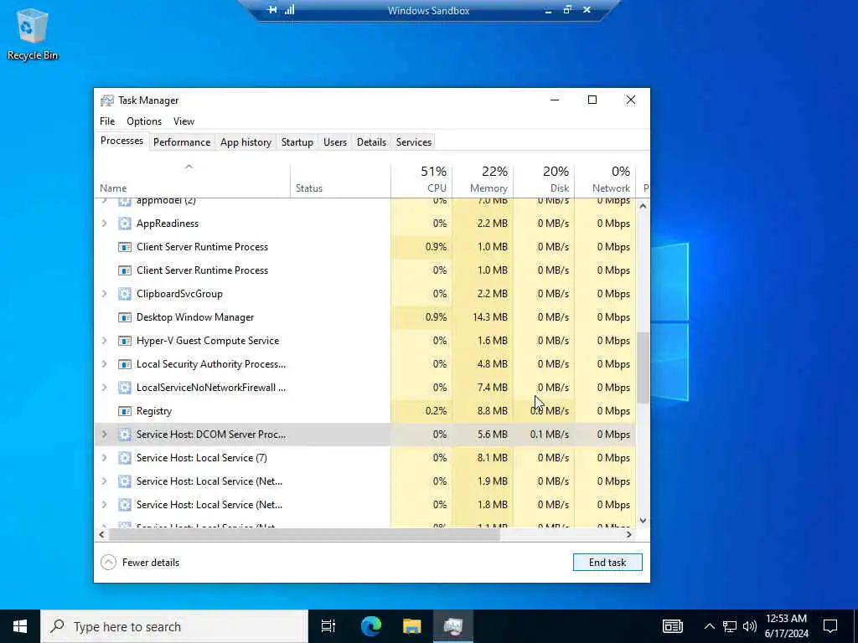Launch Microsoft Edge from the taskbar
The height and width of the screenshot is (643, 858).
(371, 626)
